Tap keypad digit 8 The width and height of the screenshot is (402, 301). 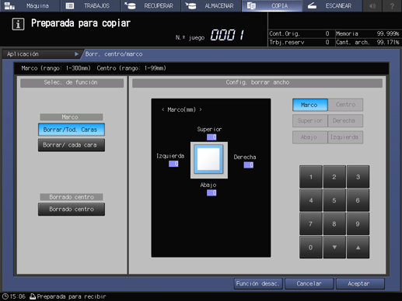pyautogui.click(x=334, y=224)
